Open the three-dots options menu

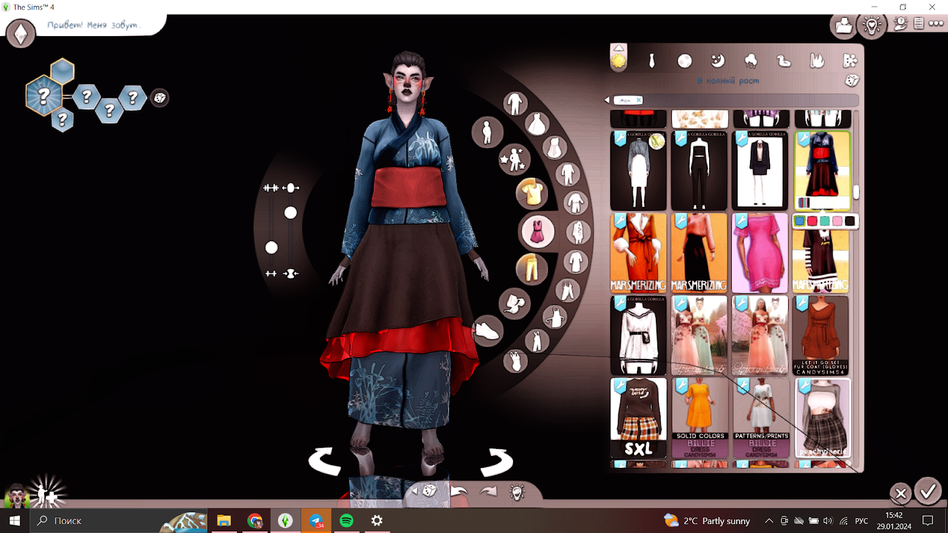tap(936, 24)
